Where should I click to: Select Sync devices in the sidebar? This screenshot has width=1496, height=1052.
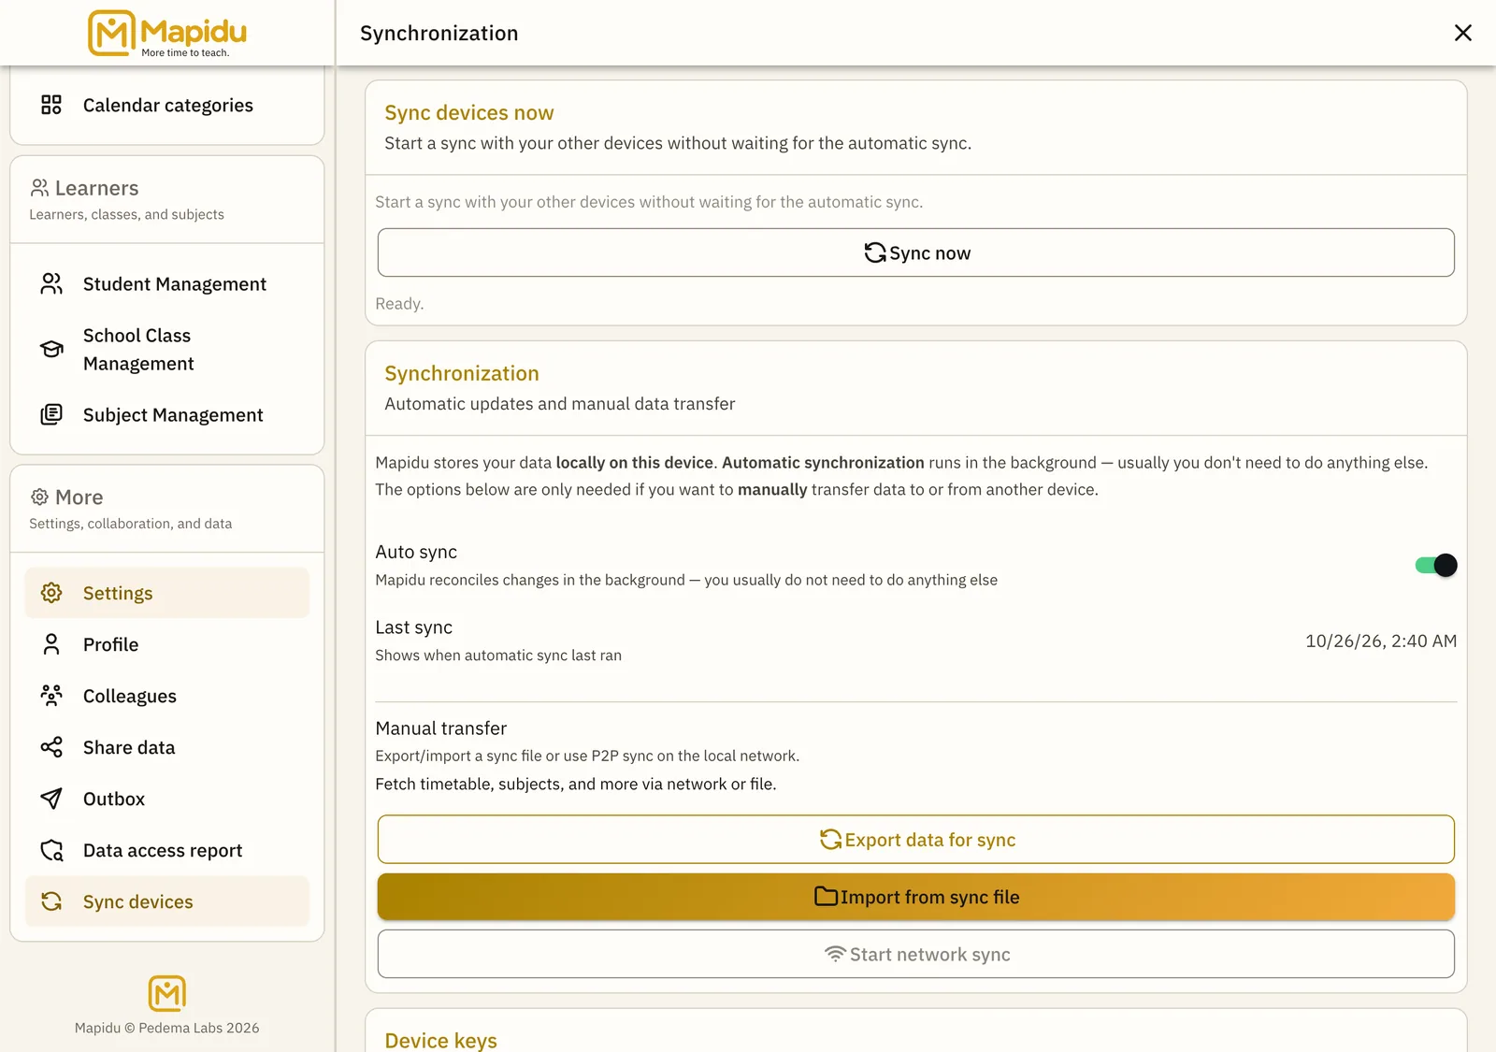tap(167, 901)
